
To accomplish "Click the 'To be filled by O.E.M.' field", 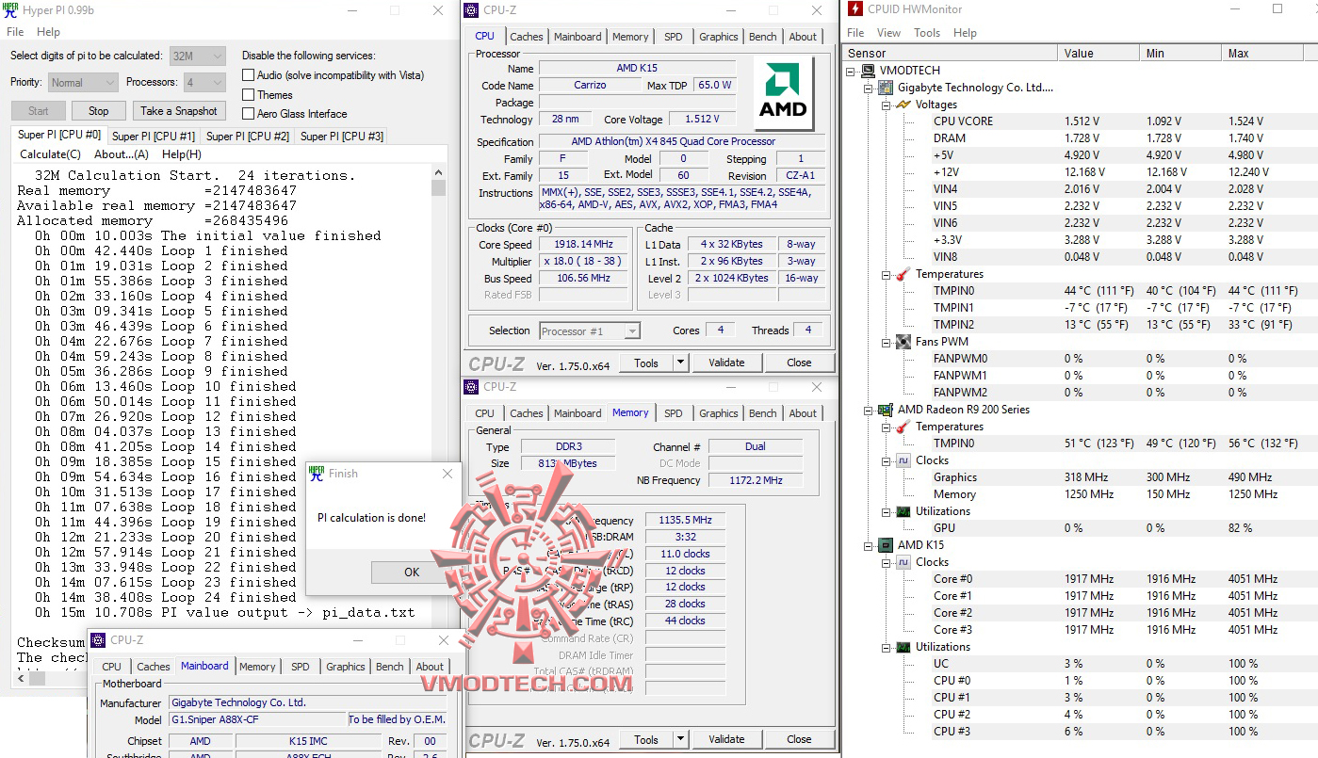I will point(398,719).
